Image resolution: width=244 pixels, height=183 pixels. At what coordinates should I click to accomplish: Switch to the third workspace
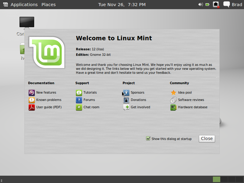232,179
